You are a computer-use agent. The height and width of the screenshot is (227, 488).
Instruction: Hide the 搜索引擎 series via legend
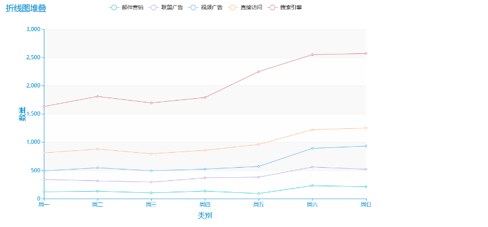click(285, 7)
